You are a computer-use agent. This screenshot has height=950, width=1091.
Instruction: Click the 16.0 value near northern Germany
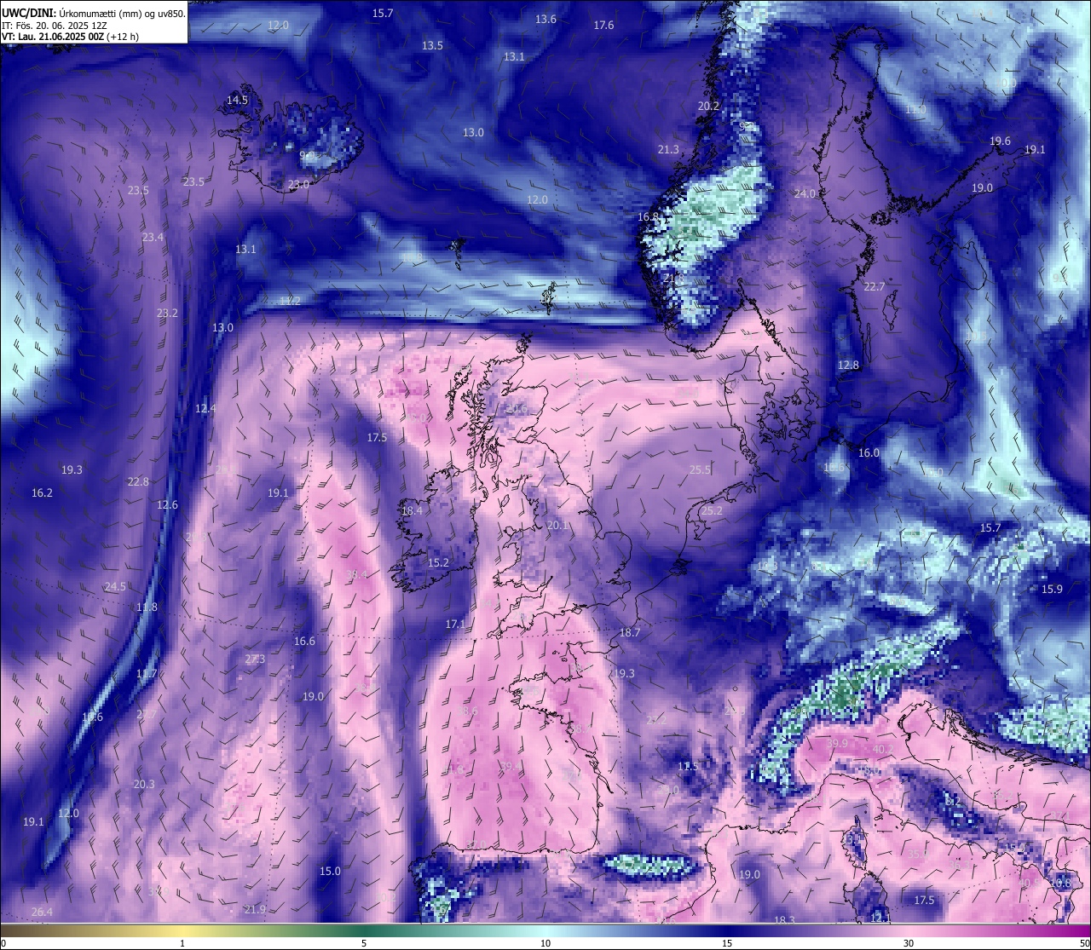[x=869, y=452]
